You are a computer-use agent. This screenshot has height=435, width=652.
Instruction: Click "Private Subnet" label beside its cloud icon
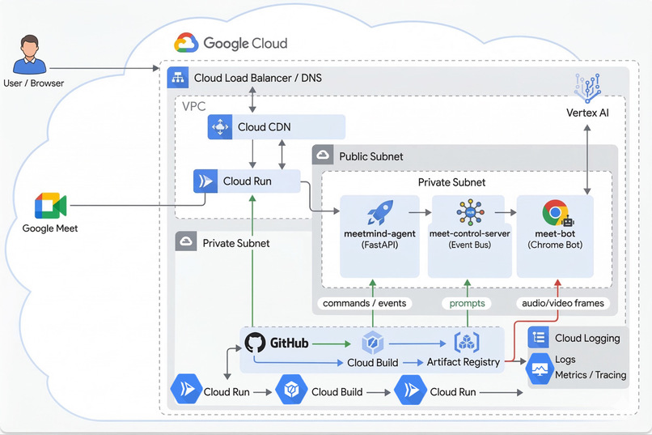[235, 243]
